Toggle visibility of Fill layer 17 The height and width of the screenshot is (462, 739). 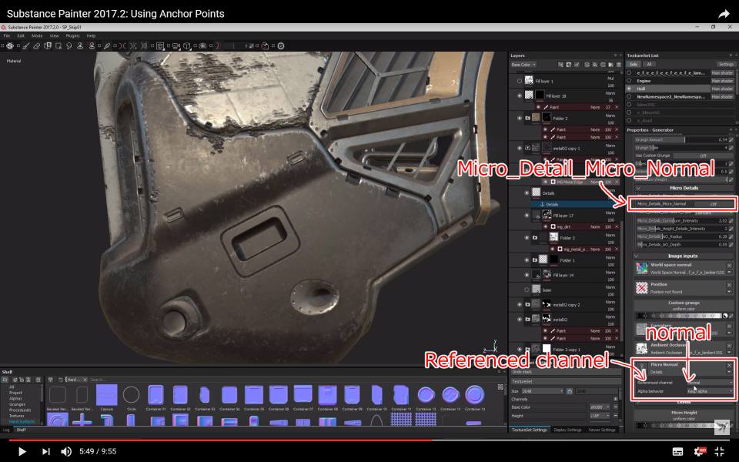[527, 216]
